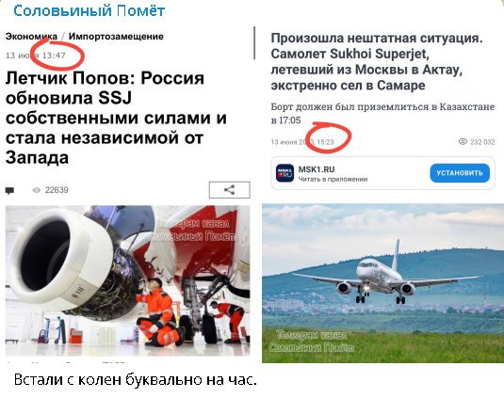
Task: Click the subtitle about landing in Казахстане
Action: coord(382,113)
